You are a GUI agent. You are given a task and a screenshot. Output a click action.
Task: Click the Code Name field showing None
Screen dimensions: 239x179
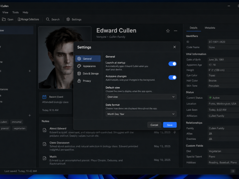pos(223,47)
